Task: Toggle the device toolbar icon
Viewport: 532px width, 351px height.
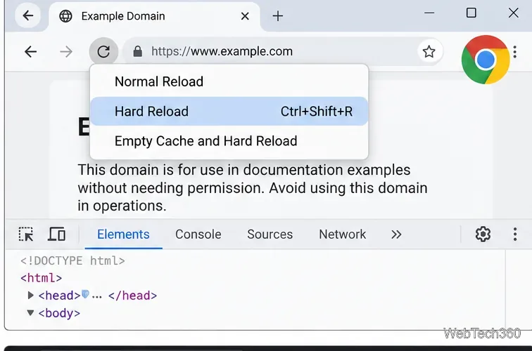Action: pos(57,234)
